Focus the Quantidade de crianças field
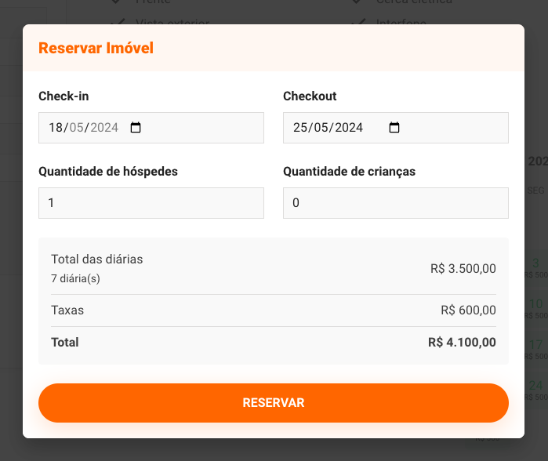The height and width of the screenshot is (461, 548). click(x=396, y=203)
